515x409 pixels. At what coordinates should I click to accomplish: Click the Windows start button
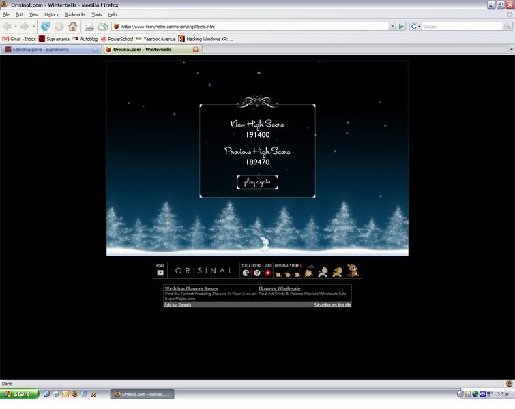[x=19, y=394]
